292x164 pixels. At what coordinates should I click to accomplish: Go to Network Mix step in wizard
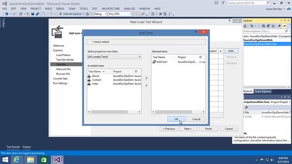click(63, 69)
